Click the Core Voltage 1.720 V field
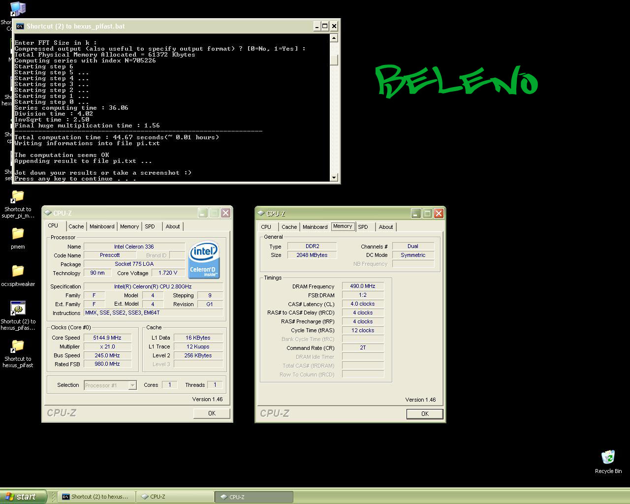 pos(168,273)
